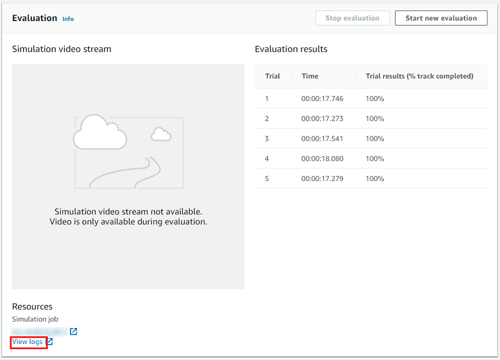The width and height of the screenshot is (500, 360).
Task: Open the blurred Simulation job link
Action: pyautogui.click(x=40, y=331)
